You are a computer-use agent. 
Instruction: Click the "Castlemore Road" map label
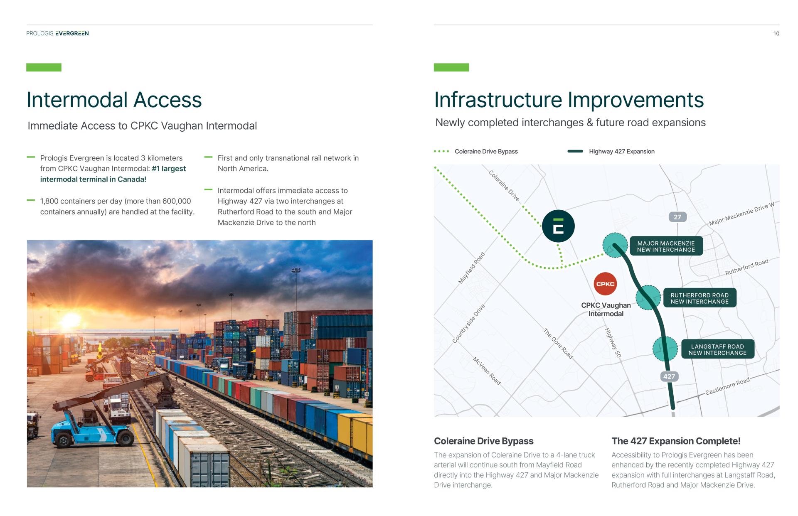pos(728,386)
